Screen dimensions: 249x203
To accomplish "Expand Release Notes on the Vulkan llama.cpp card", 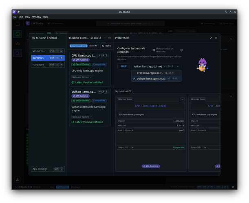I will [82, 117].
